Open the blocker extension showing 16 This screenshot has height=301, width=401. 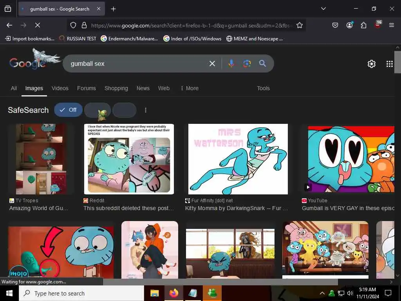(x=378, y=24)
